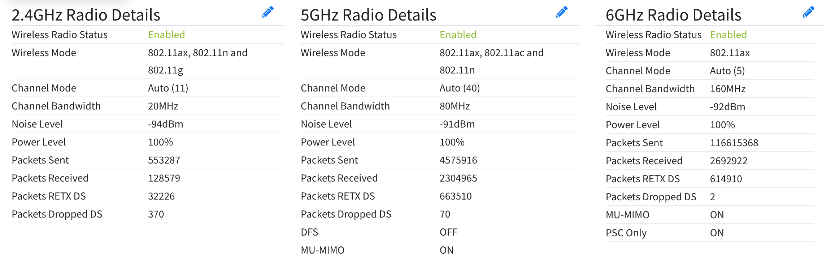Click the 160MHz channel bandwidth value
The image size is (831, 268).
(x=727, y=89)
